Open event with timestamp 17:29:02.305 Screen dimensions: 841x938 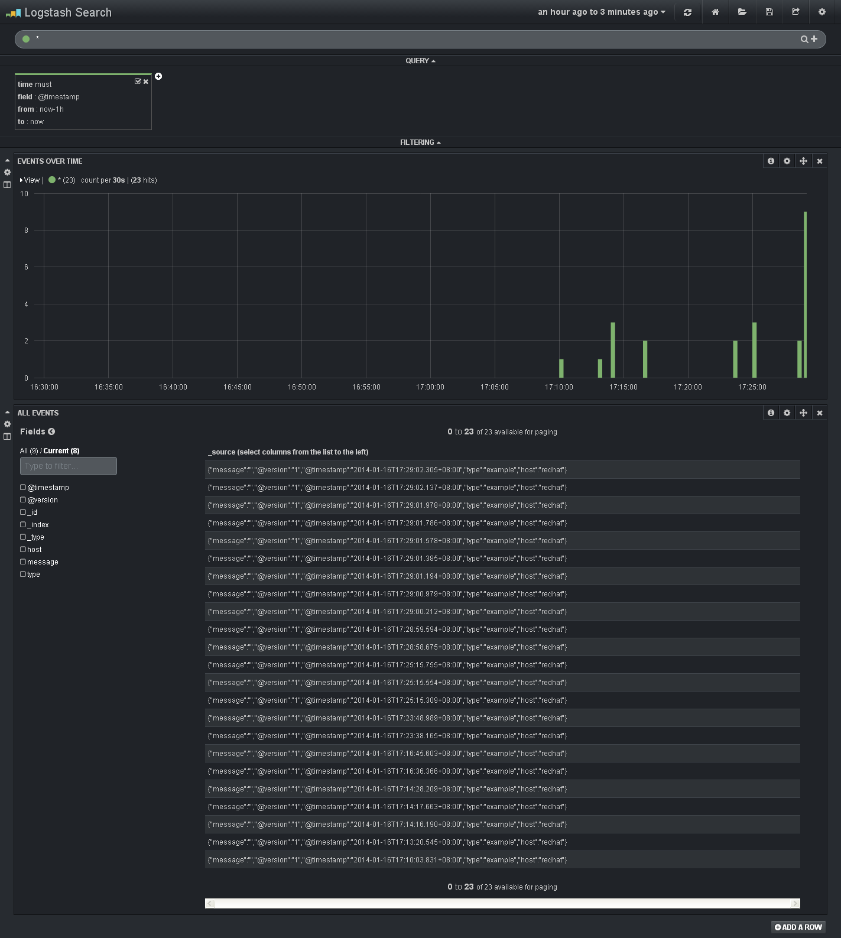(502, 470)
